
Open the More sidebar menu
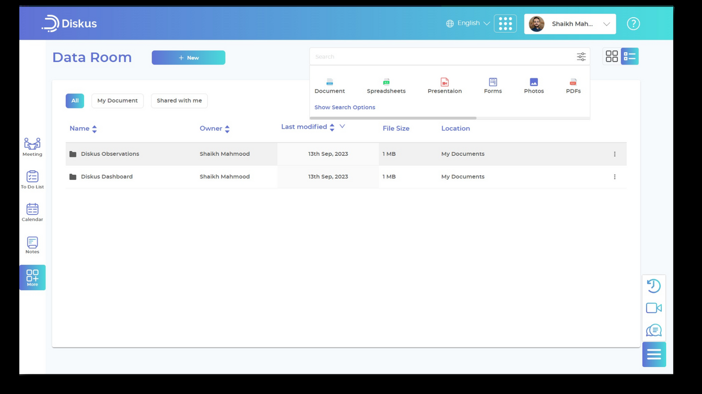(32, 277)
